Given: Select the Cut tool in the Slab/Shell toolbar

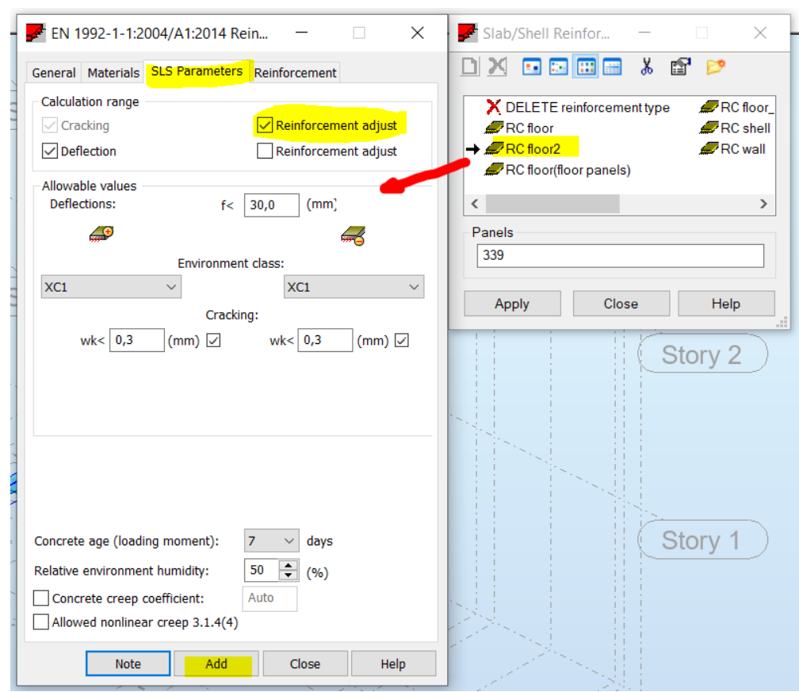Looking at the screenshot, I should 647,66.
